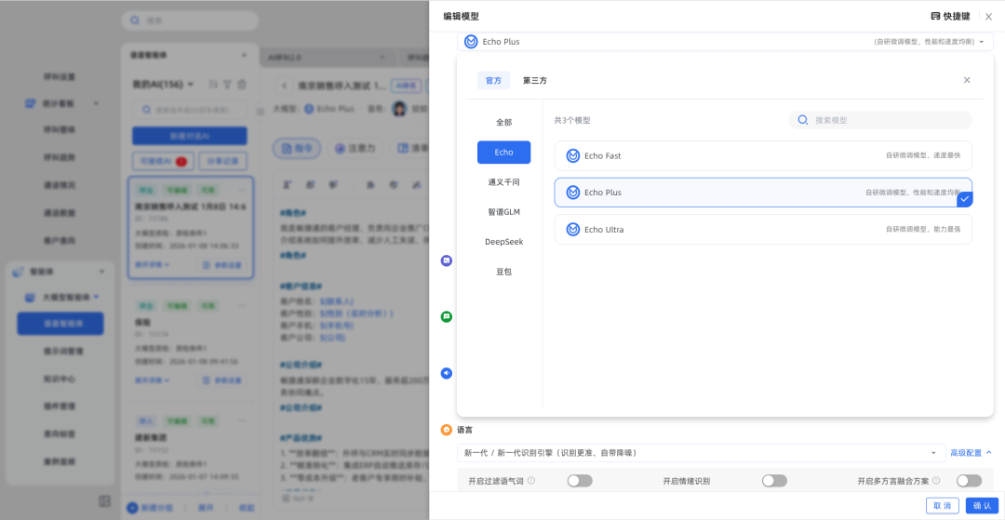Image resolution: width=1005 pixels, height=520 pixels.
Task: Click the purple section icon on the left edge
Action: pyautogui.click(x=447, y=261)
